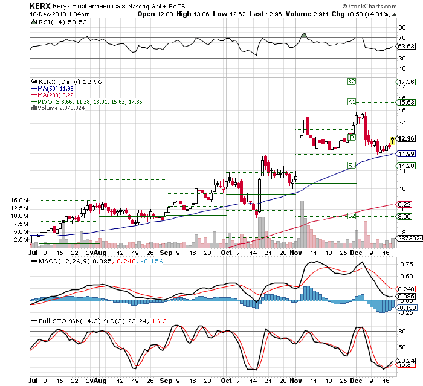Click the 23.24 stochastic value tag

coord(405,361)
